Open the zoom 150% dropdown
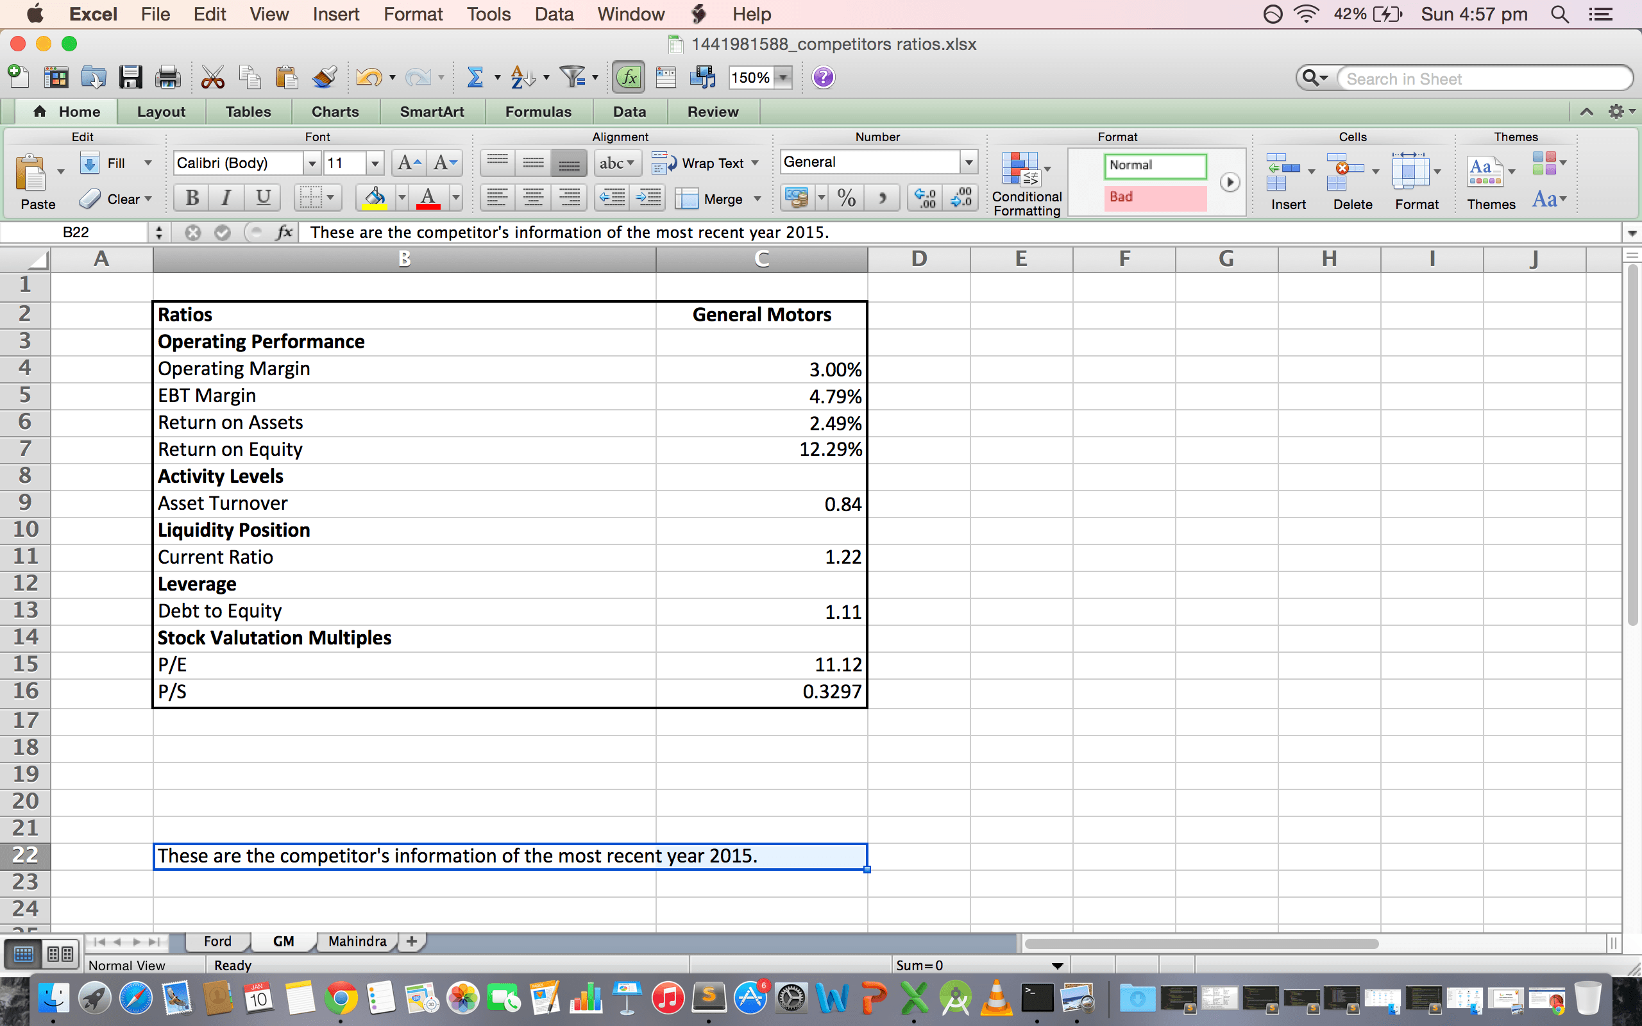This screenshot has height=1026, width=1642. (x=783, y=78)
